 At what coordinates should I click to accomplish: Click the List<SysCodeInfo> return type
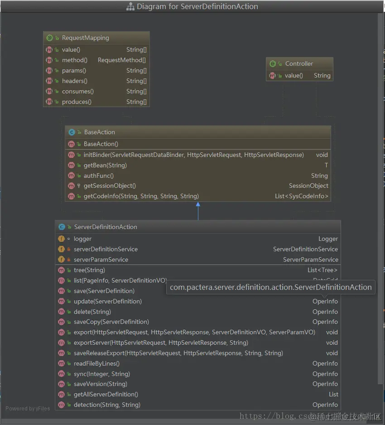click(x=301, y=196)
